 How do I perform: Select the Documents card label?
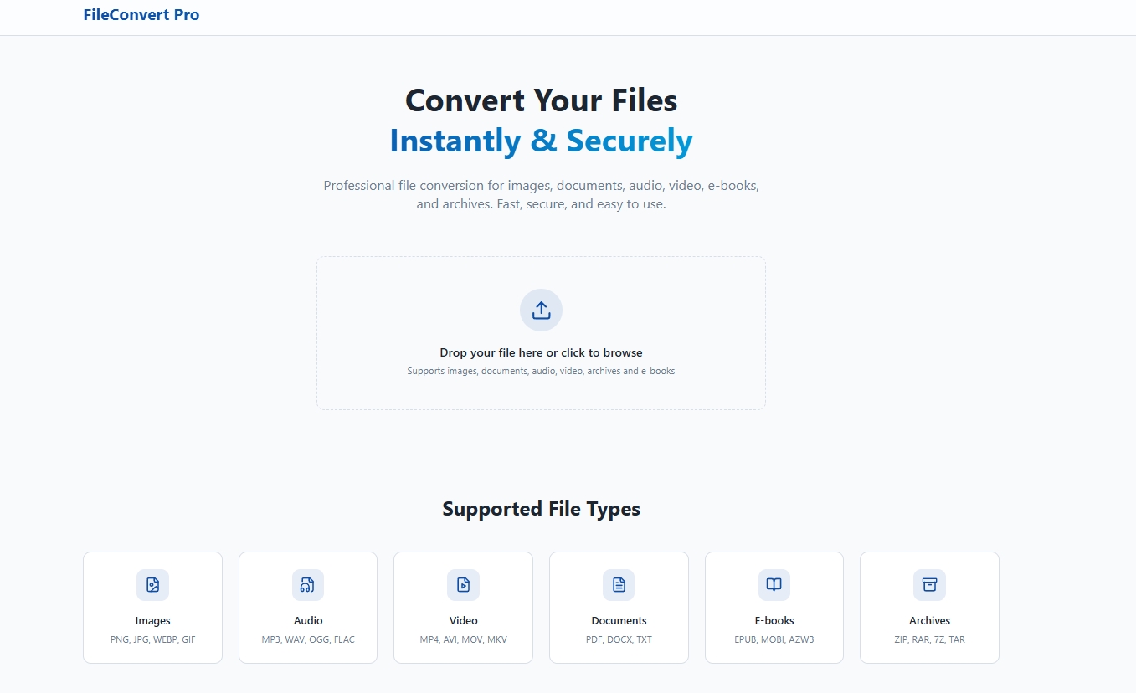point(619,621)
